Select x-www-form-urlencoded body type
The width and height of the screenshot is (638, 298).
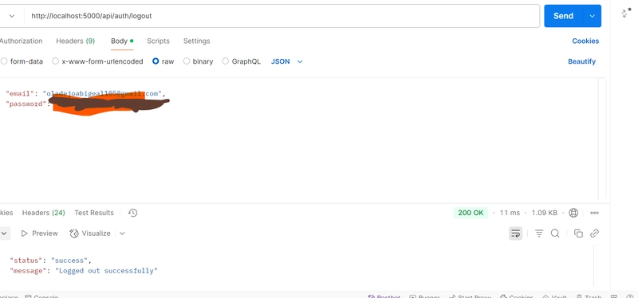click(97, 61)
